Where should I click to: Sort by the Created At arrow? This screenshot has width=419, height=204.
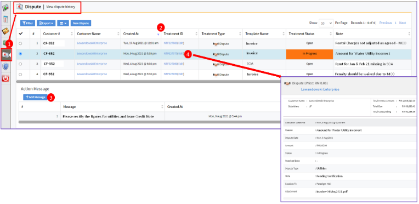coord(158,34)
